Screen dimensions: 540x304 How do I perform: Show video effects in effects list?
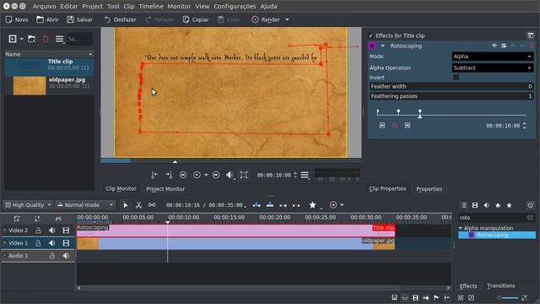pyautogui.click(x=475, y=205)
